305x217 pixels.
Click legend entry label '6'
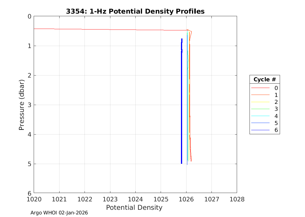[x=276, y=130]
